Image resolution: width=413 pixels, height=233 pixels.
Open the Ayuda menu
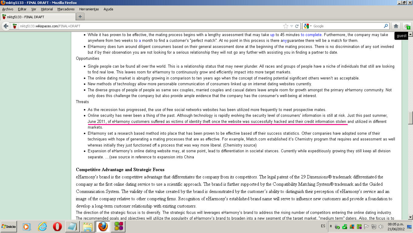[x=108, y=9]
